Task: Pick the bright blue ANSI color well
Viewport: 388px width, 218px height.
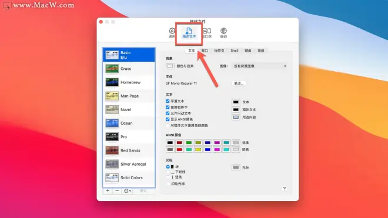Action: pyautogui.click(x=208, y=150)
